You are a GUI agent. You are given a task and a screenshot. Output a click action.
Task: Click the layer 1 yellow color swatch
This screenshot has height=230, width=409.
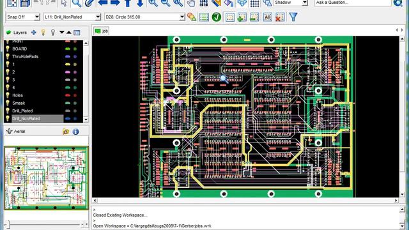point(68,65)
